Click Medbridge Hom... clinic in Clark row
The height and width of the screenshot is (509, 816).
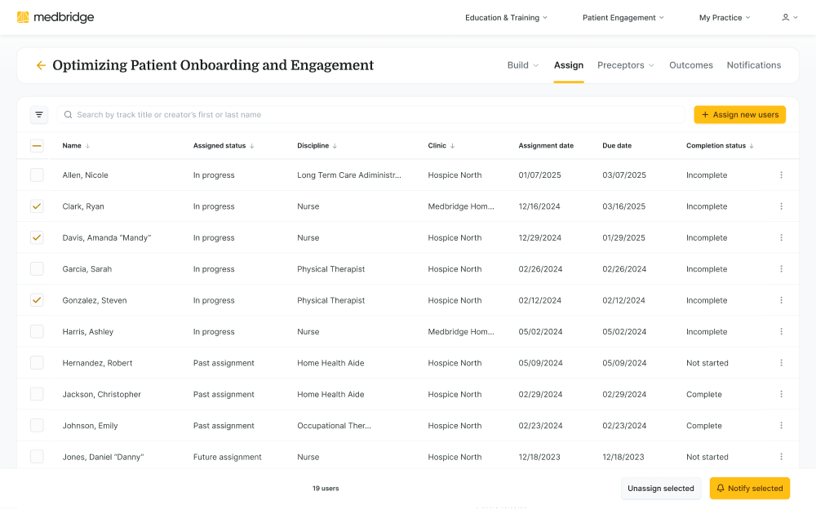click(461, 206)
